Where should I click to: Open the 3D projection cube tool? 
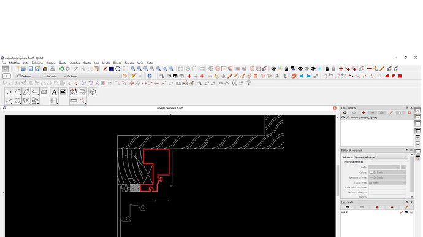pyautogui.click(x=93, y=92)
